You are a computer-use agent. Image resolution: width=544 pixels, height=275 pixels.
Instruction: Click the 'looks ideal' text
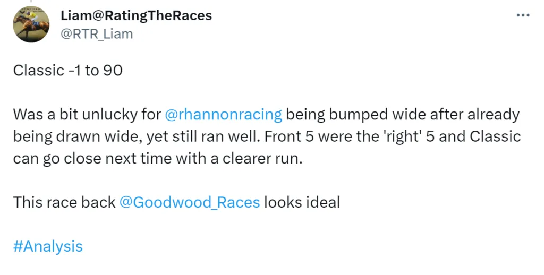[302, 202]
